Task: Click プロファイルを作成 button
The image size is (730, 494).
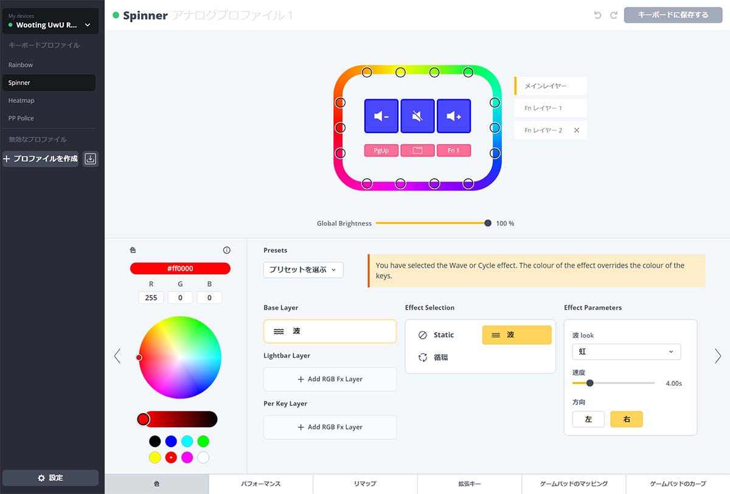Action: (41, 159)
